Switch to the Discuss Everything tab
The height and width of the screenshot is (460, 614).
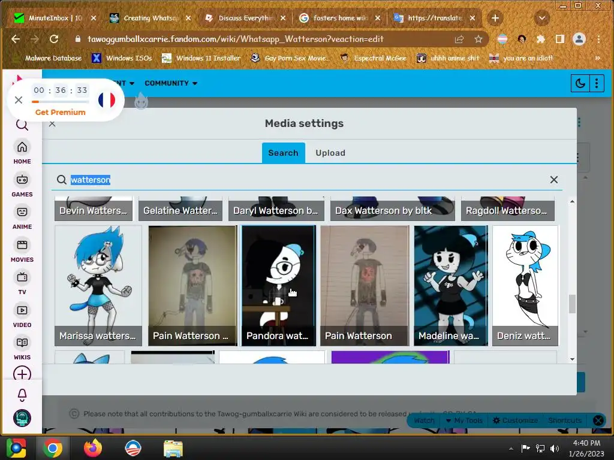(245, 18)
